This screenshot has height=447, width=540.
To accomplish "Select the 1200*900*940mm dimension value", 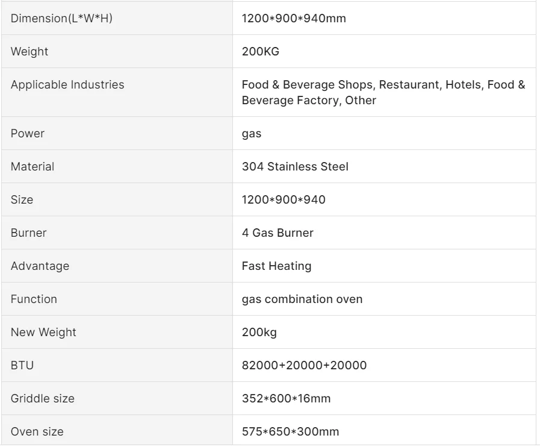I will tap(294, 18).
